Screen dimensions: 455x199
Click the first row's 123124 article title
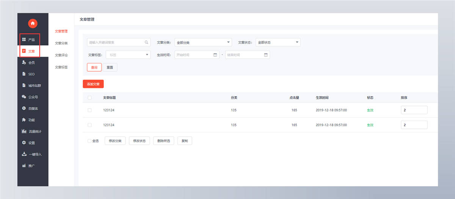click(109, 110)
